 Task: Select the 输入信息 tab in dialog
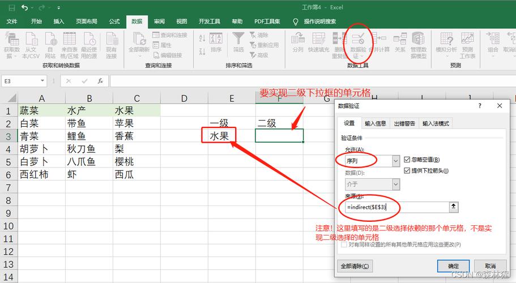[x=376, y=123]
